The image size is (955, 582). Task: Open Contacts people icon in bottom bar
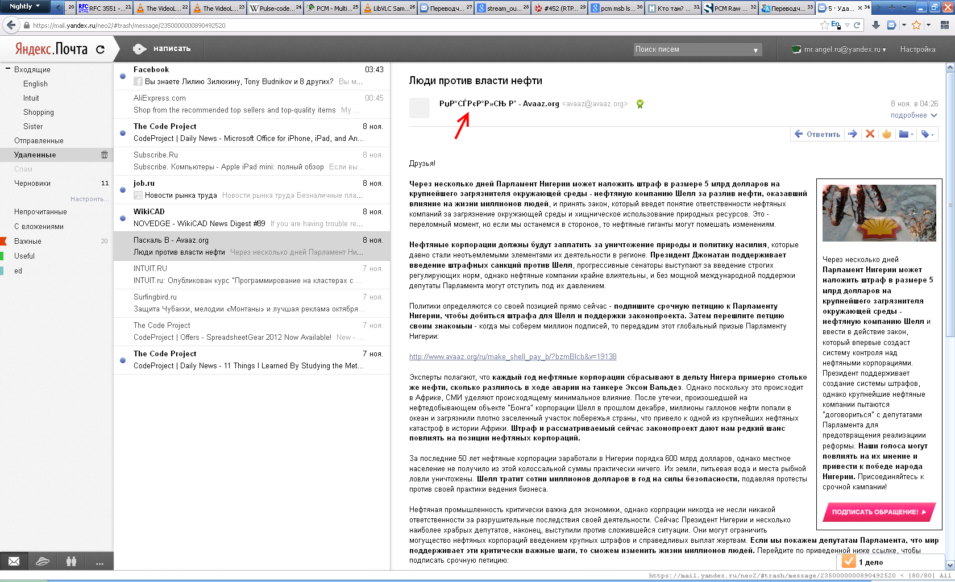click(x=71, y=562)
